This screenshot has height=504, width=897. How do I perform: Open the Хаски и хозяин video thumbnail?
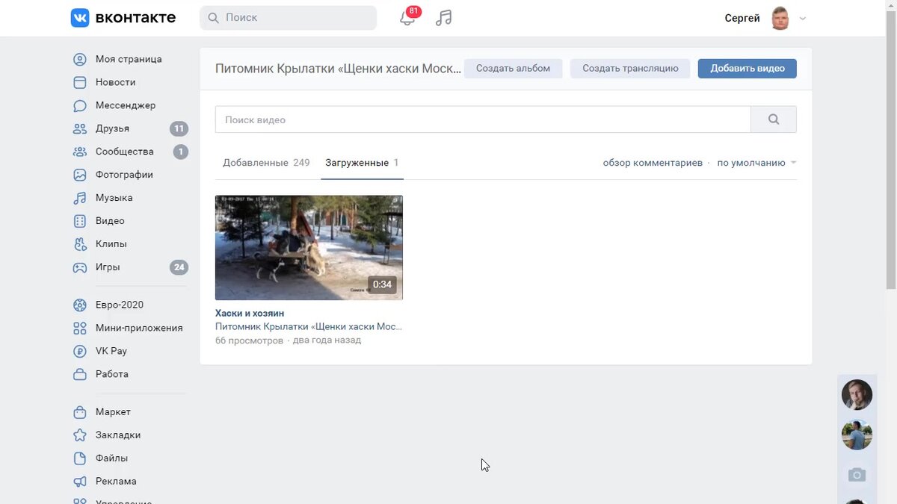coord(309,248)
